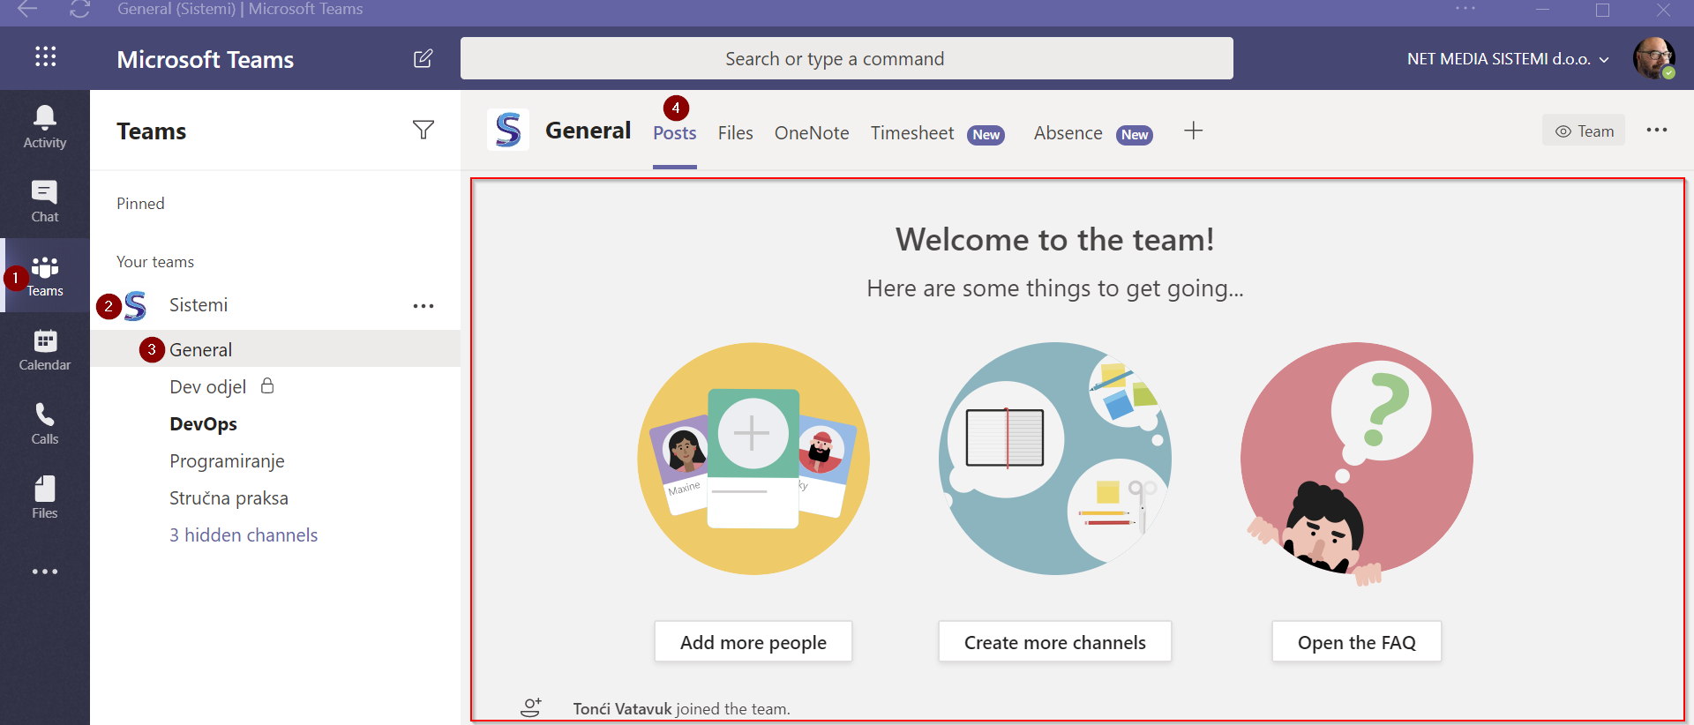The height and width of the screenshot is (725, 1694).
Task: Click the title bar ellipsis icon
Action: click(x=1465, y=9)
